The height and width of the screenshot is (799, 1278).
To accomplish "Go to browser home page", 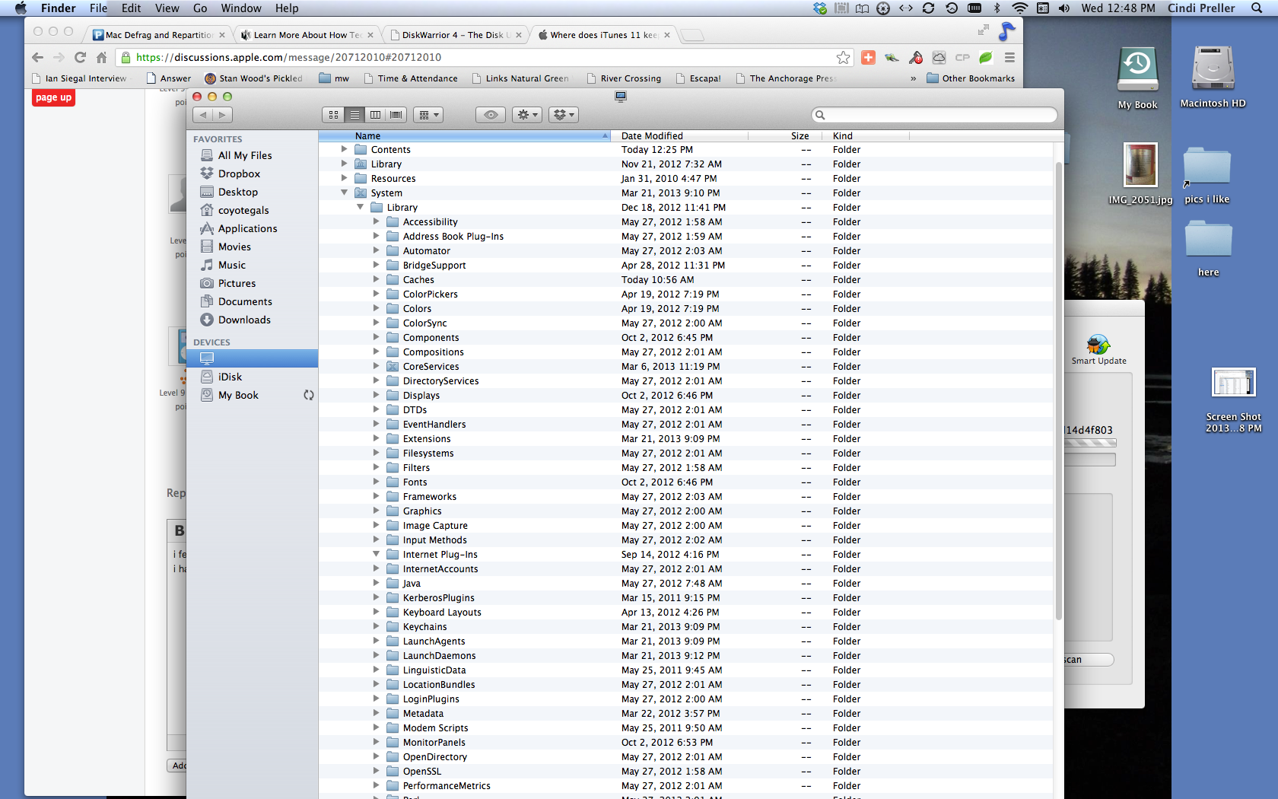I will [x=101, y=57].
